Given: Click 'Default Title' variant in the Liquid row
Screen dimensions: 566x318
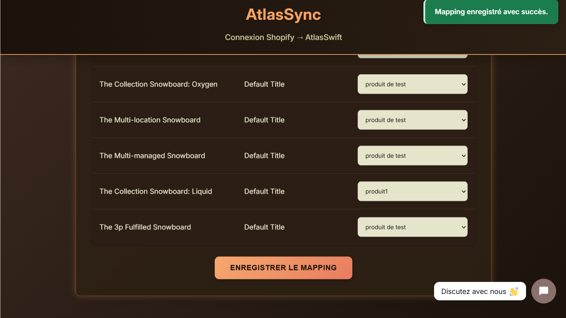Looking at the screenshot, I should (264, 191).
